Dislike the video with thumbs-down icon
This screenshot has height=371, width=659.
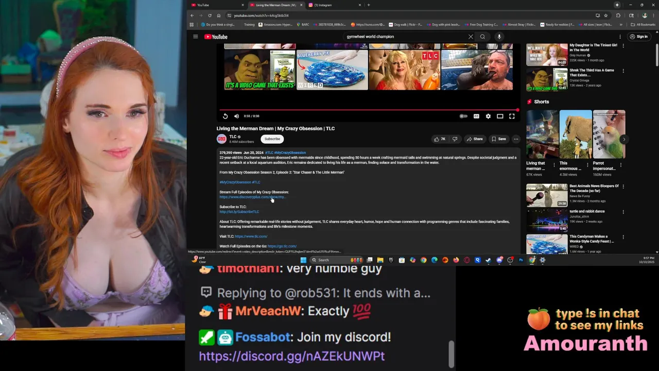click(455, 139)
